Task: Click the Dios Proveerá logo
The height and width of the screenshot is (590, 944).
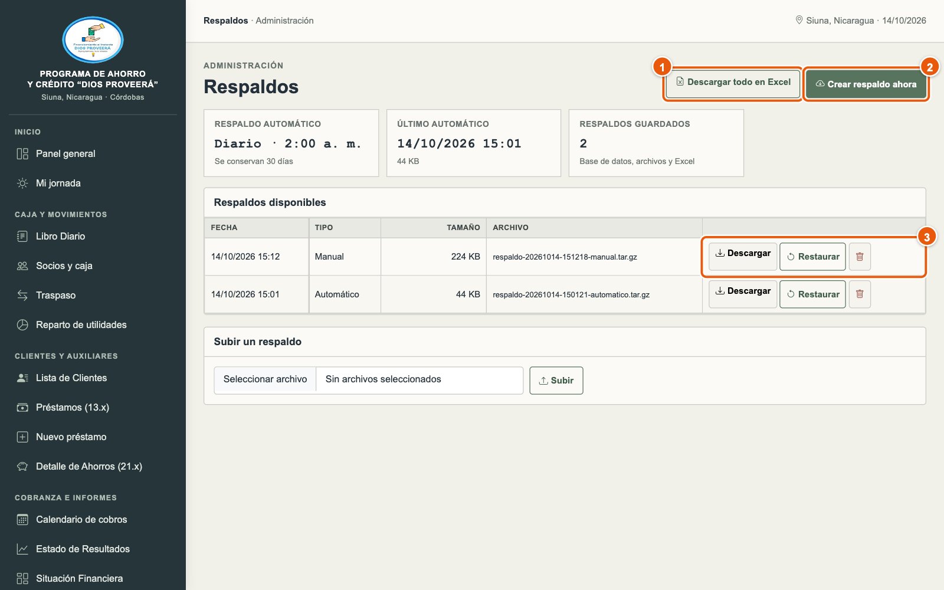Action: point(93,40)
